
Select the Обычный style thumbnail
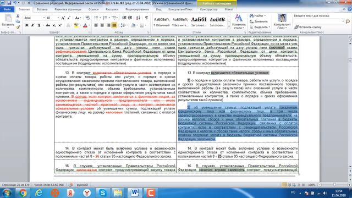(x=161, y=22)
